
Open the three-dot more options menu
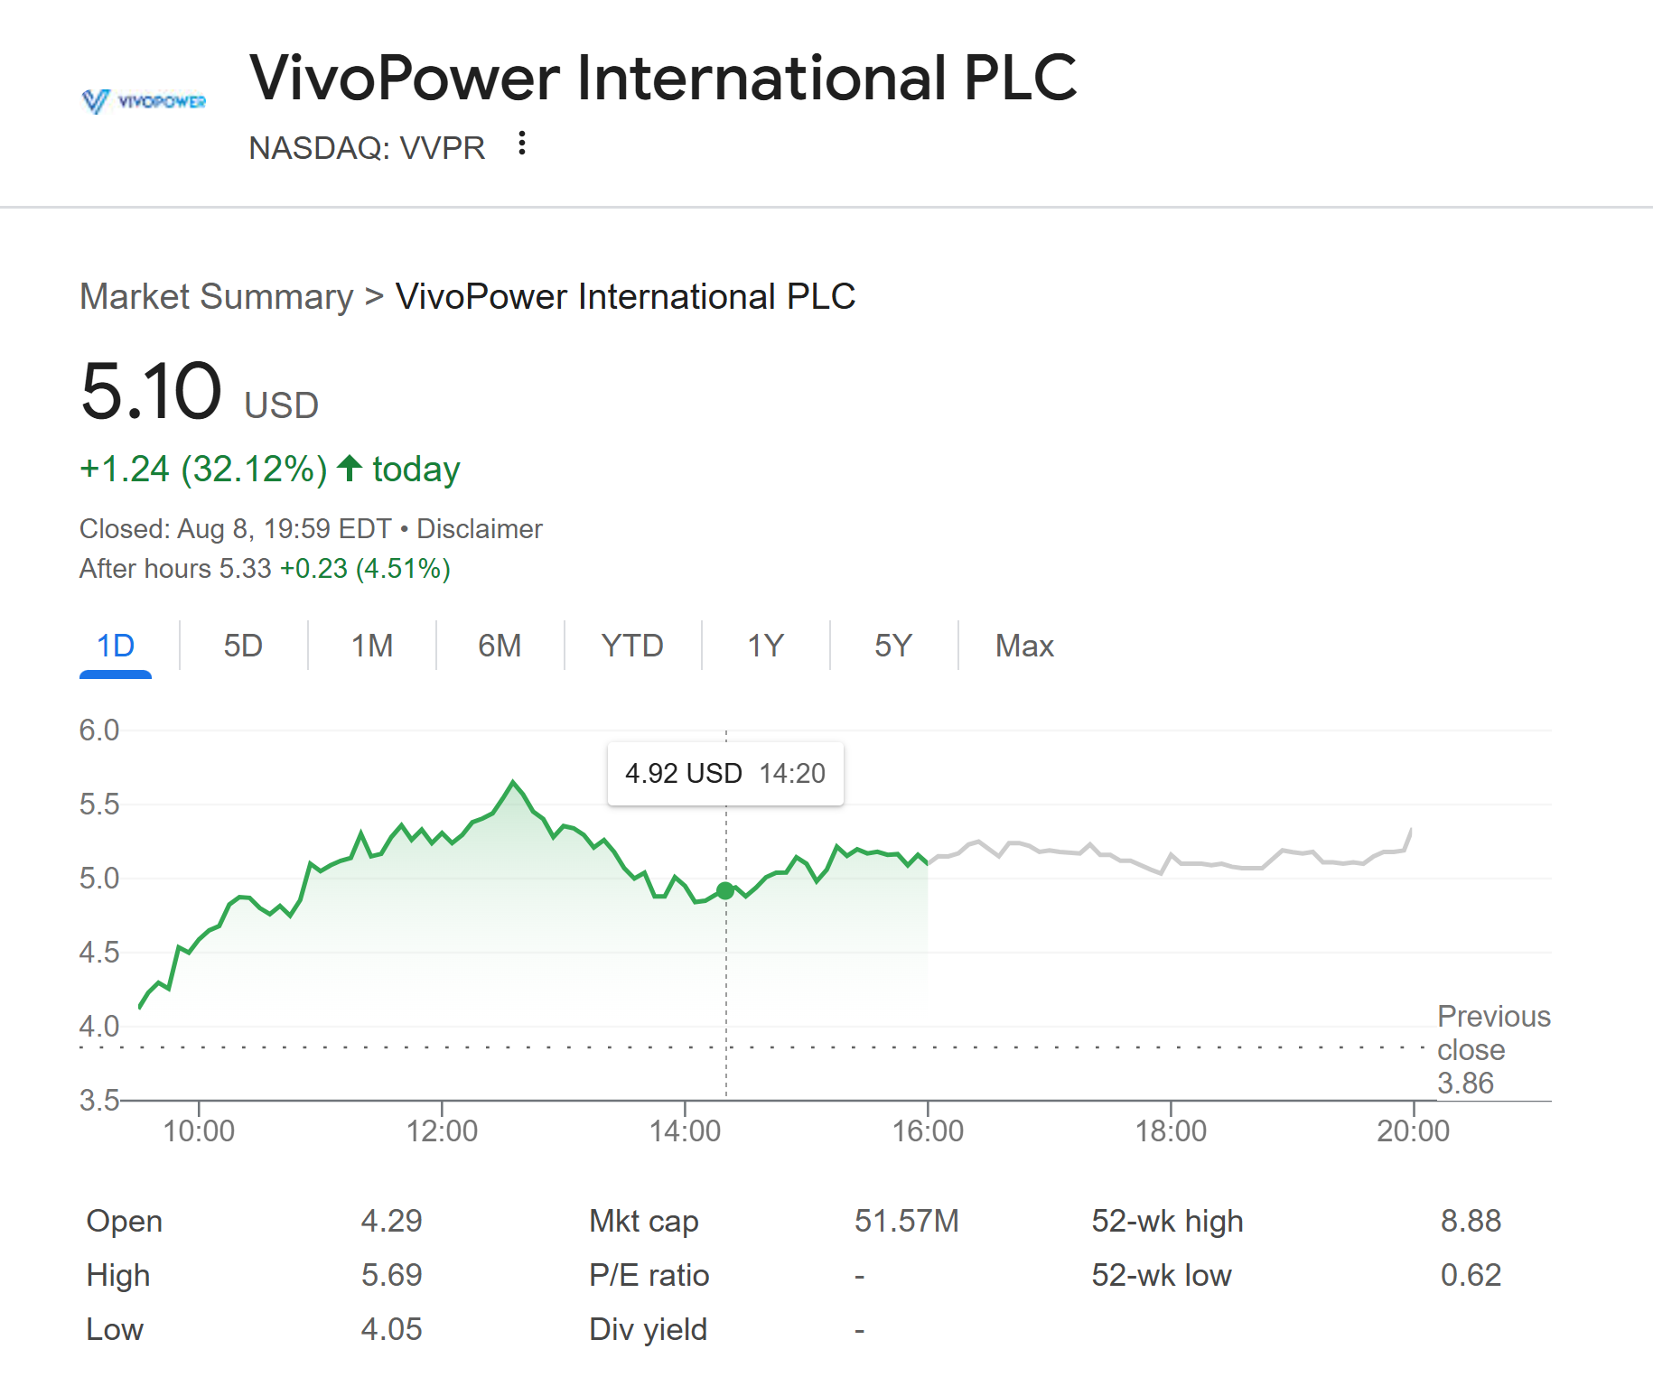click(x=521, y=144)
